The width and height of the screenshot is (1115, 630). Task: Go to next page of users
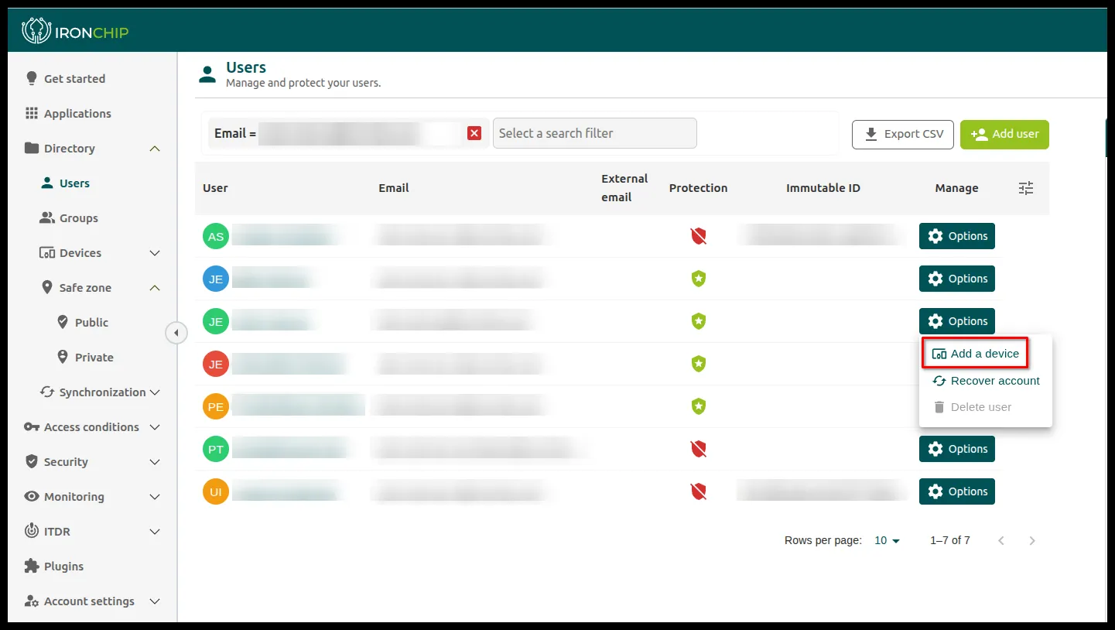point(1032,540)
